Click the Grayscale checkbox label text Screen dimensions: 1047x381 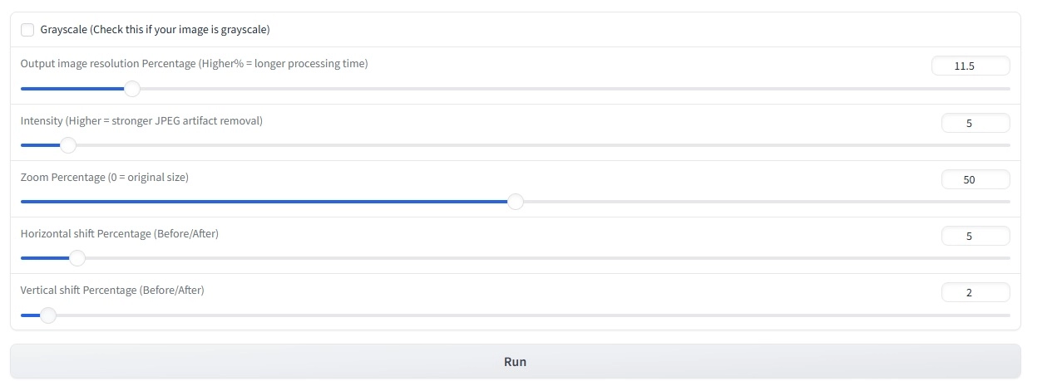click(155, 30)
